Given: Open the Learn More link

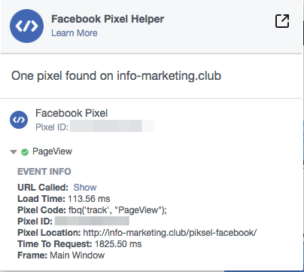Looking at the screenshot, I should pos(74,33).
